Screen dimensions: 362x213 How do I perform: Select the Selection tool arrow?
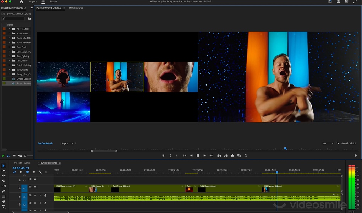click(4, 166)
